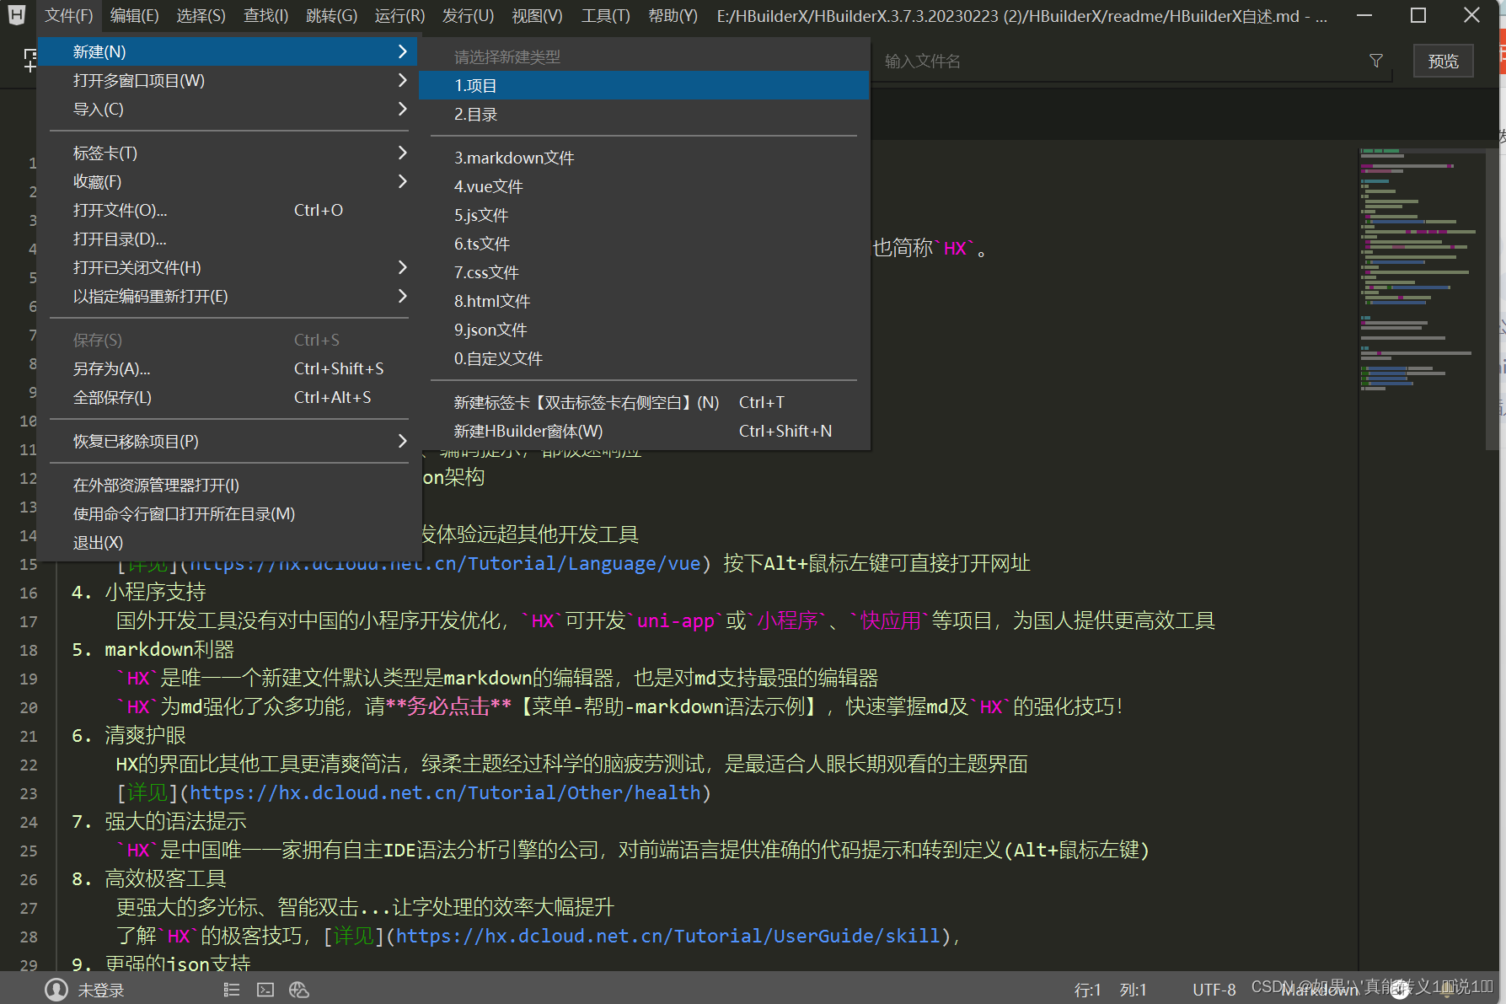Click the text '8. 高效极客工具'

[x=149, y=878]
